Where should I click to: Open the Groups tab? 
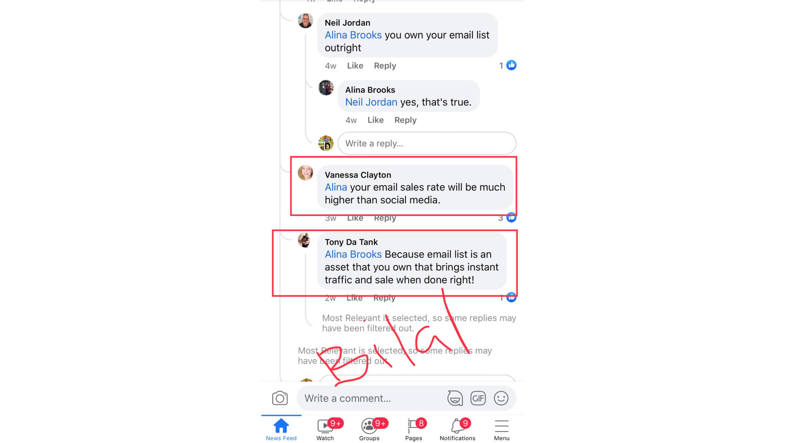(369, 429)
